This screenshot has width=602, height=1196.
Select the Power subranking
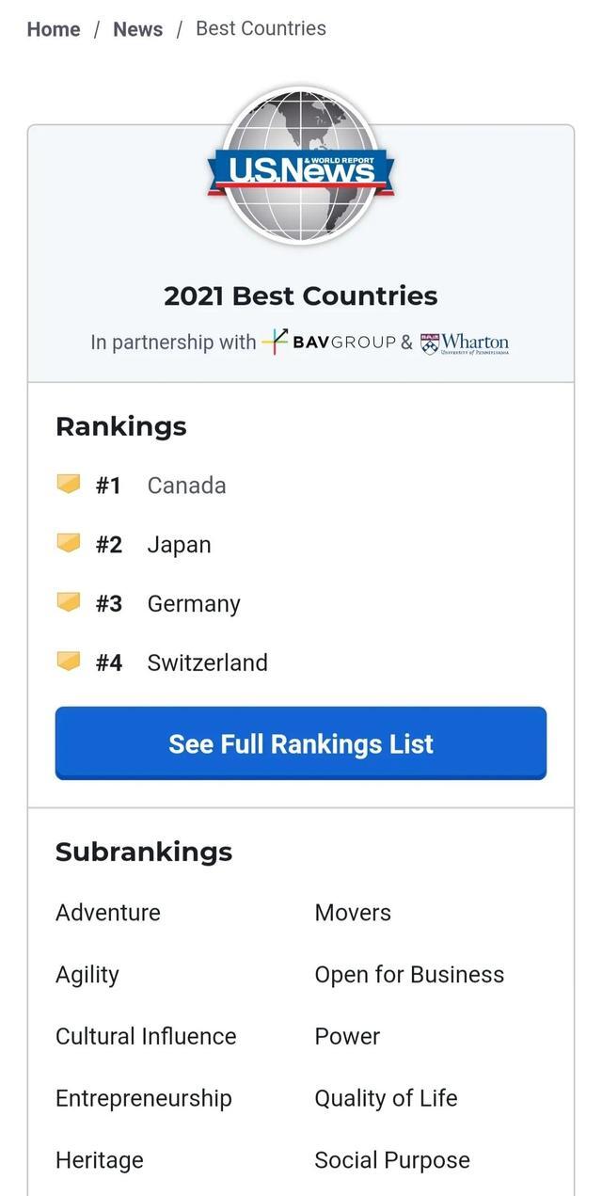point(347,1037)
